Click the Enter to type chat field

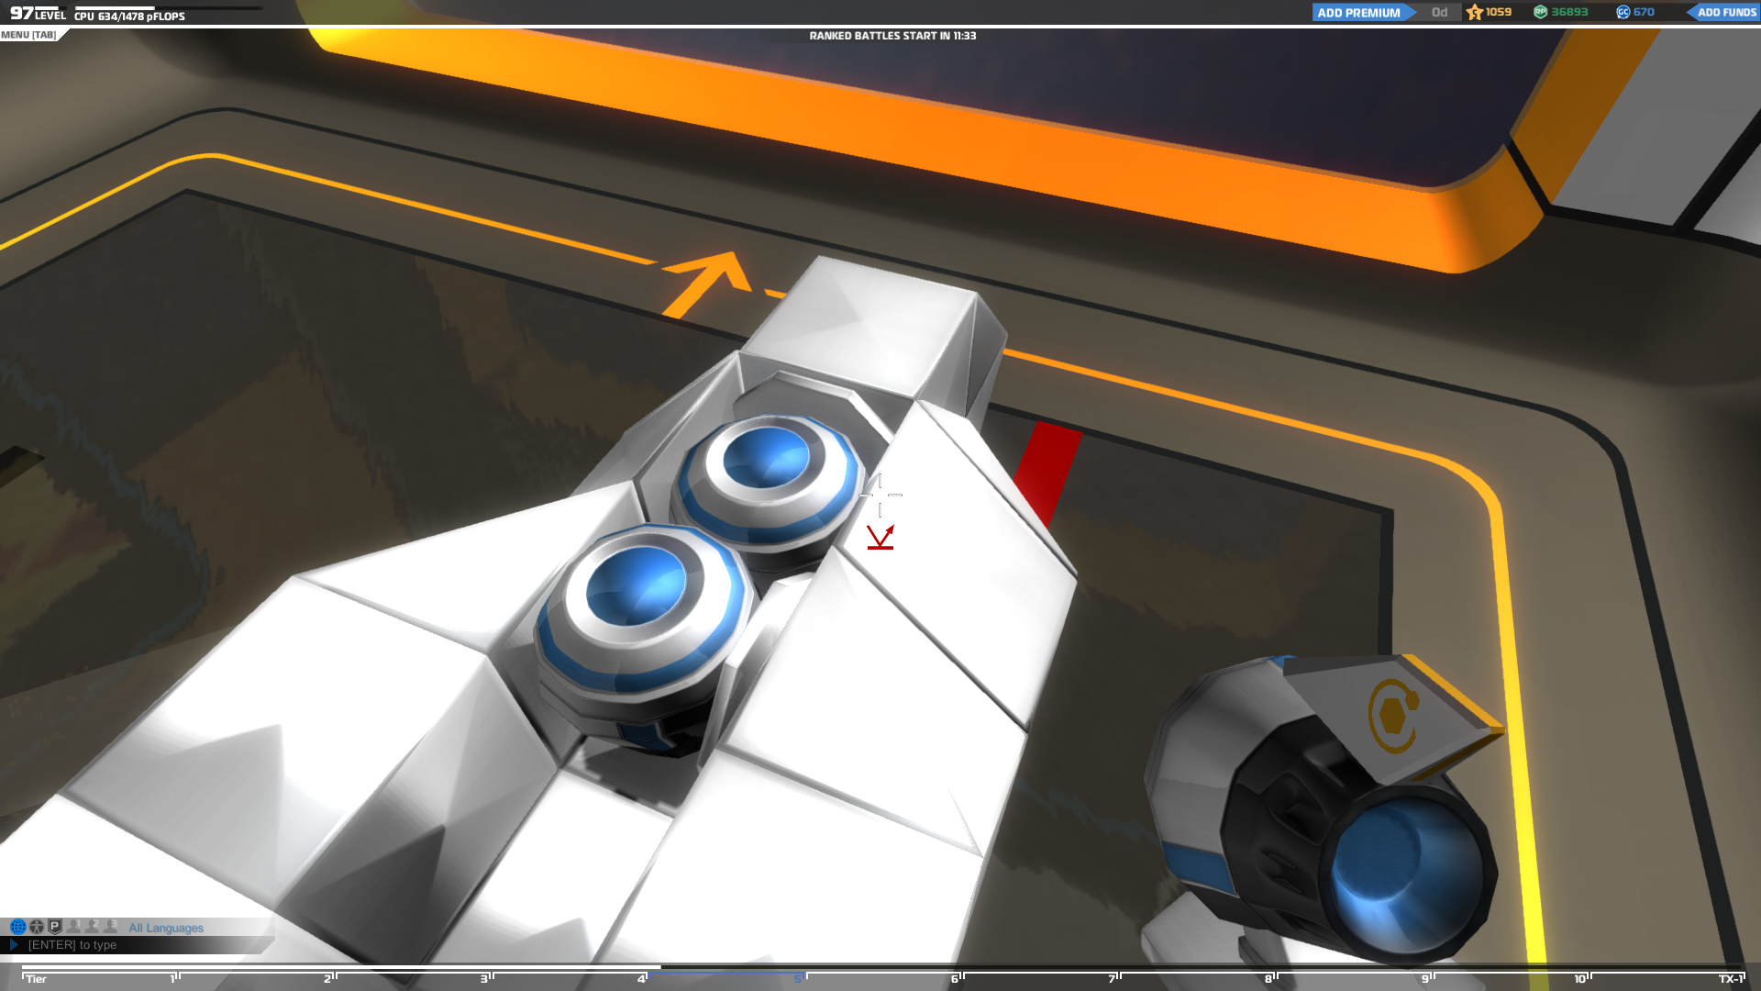[72, 944]
